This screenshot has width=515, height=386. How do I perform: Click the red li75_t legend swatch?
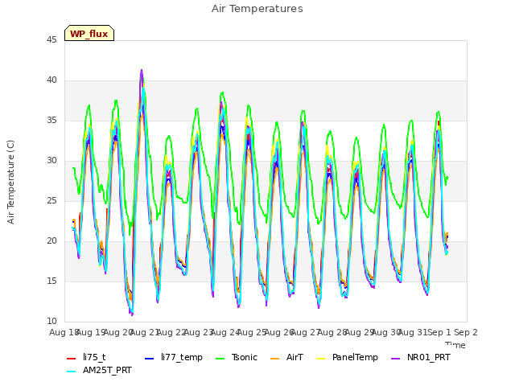(x=72, y=358)
